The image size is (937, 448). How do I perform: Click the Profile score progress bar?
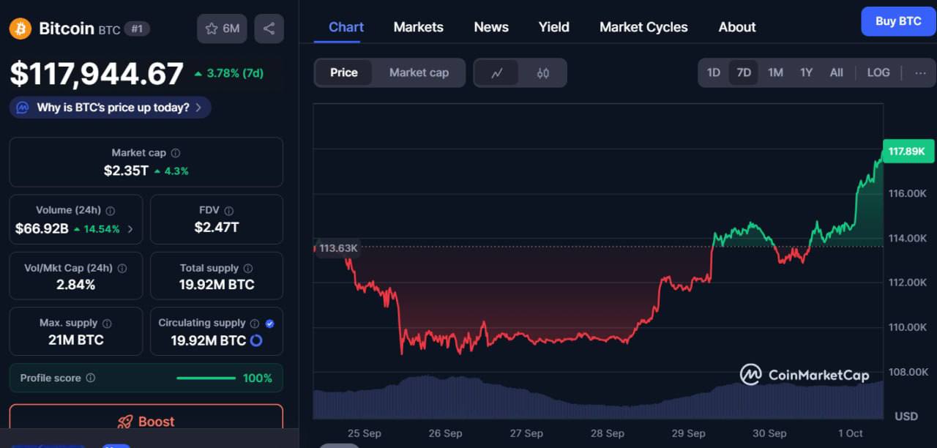[206, 378]
